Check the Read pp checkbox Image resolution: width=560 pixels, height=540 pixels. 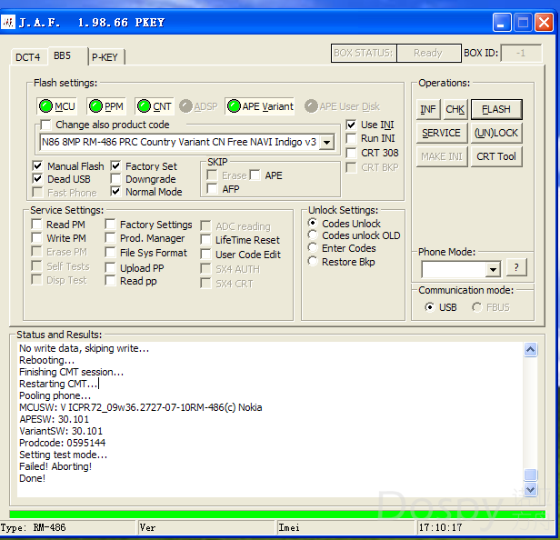[110, 281]
